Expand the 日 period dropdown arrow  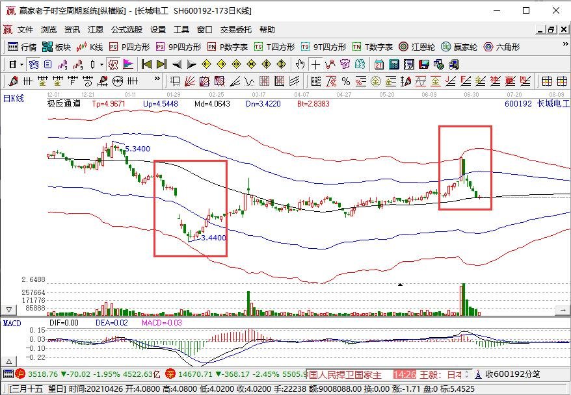[22, 65]
